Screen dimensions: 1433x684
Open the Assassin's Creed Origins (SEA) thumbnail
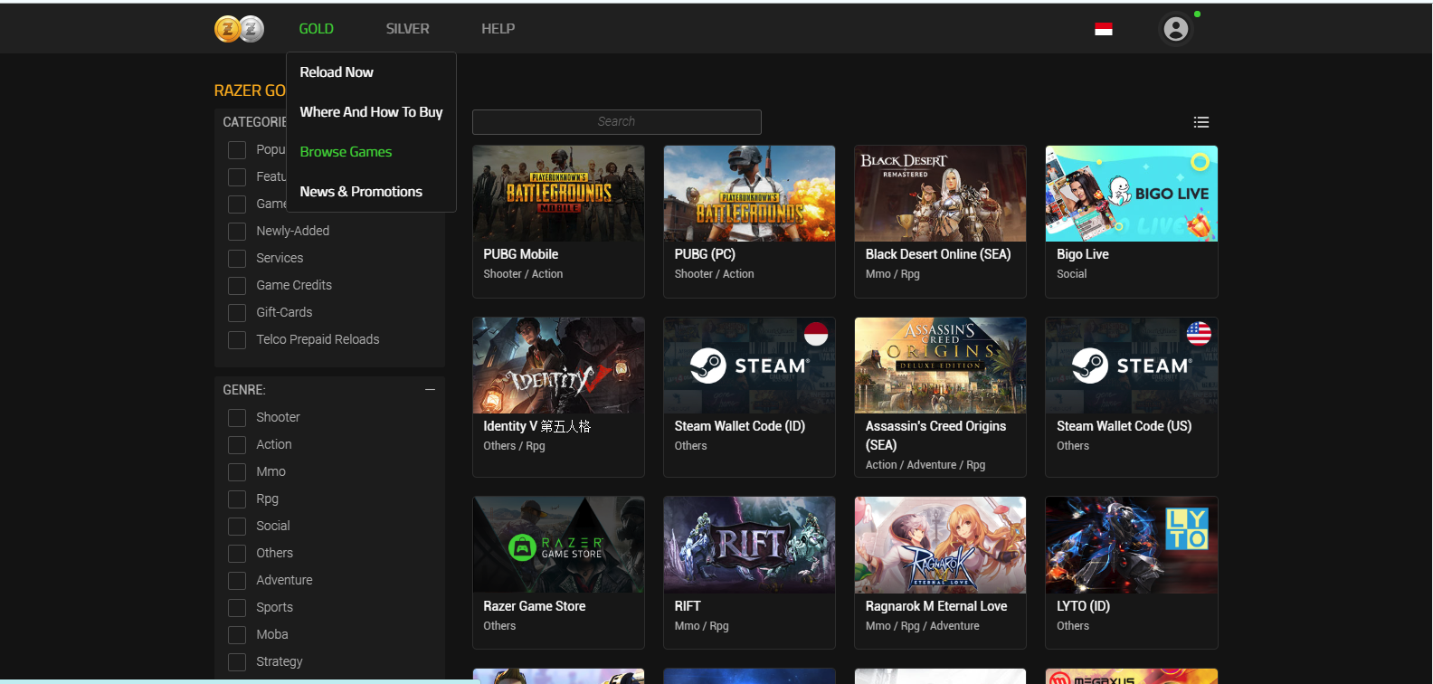tap(940, 366)
